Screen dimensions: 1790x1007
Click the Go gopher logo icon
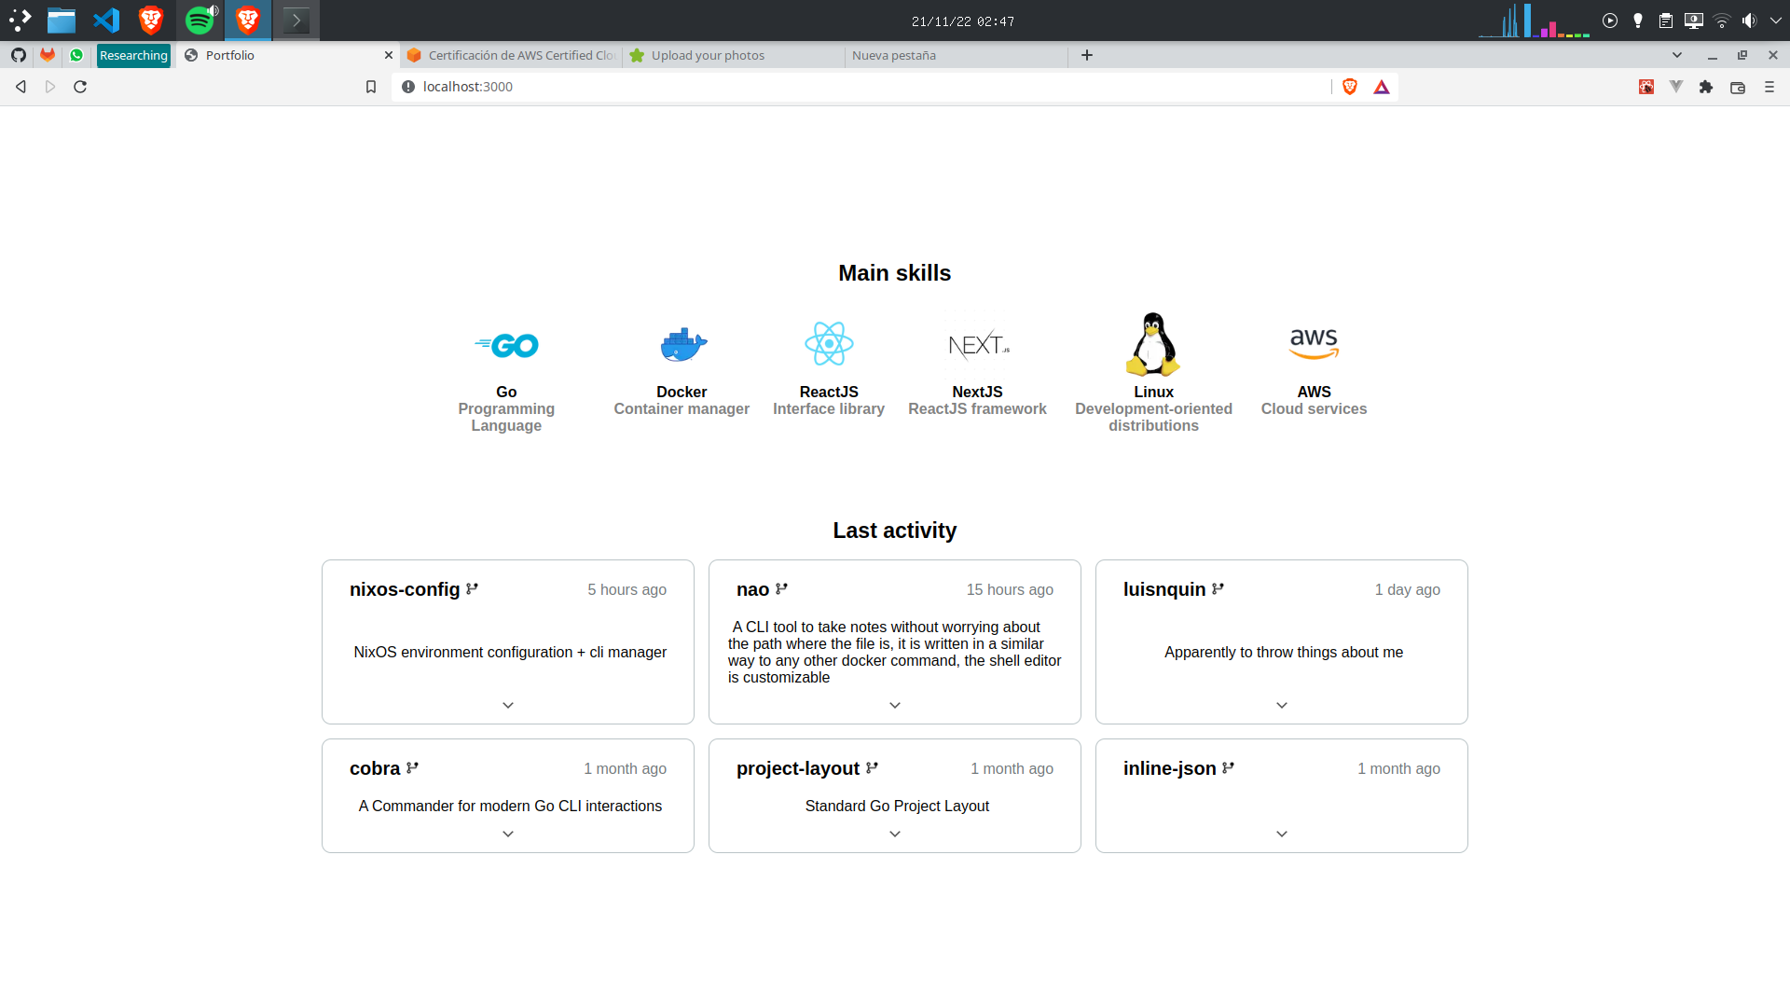506,346
